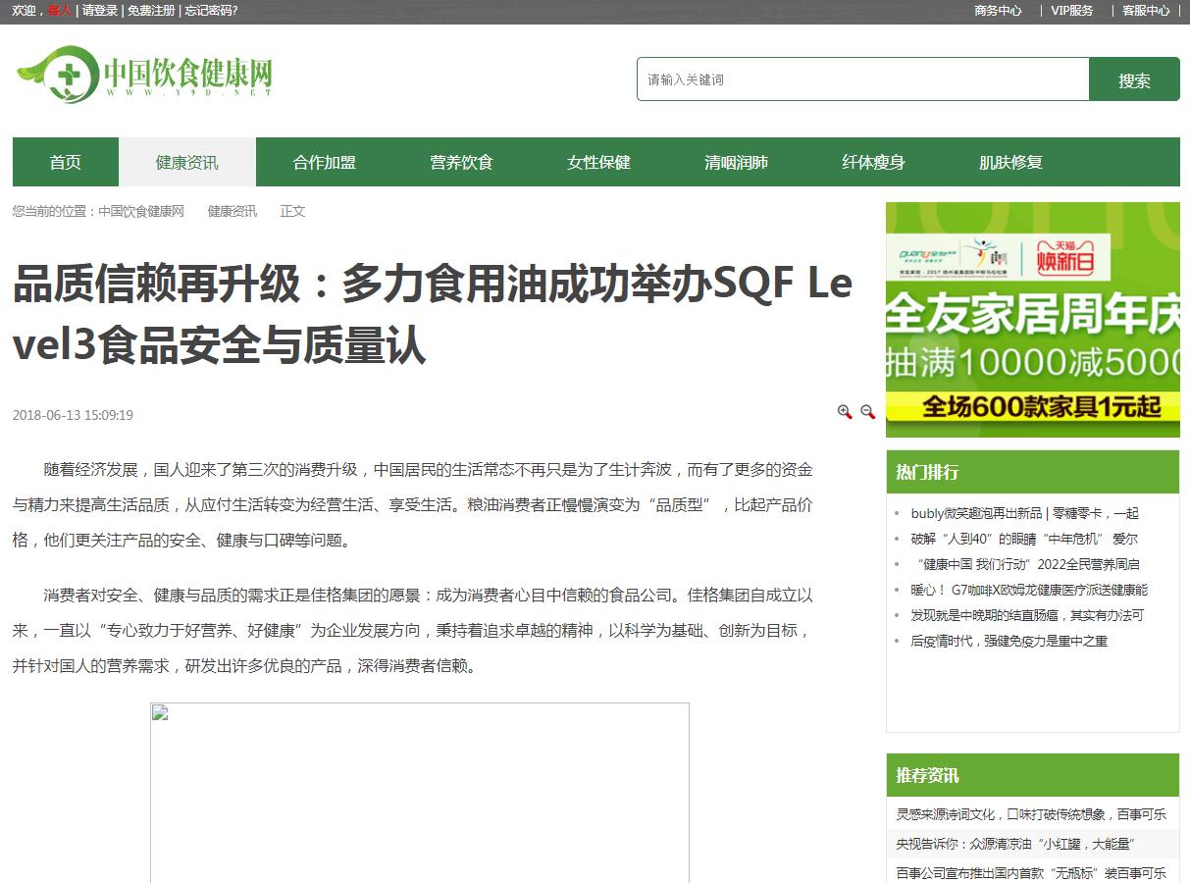This screenshot has width=1190, height=883.
Task: Open the 女性保健 nav item
Action: (599, 162)
